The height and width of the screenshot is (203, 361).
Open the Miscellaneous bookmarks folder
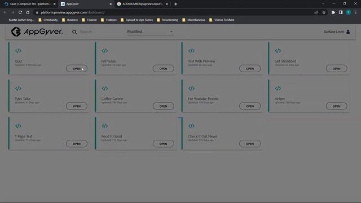[193, 20]
